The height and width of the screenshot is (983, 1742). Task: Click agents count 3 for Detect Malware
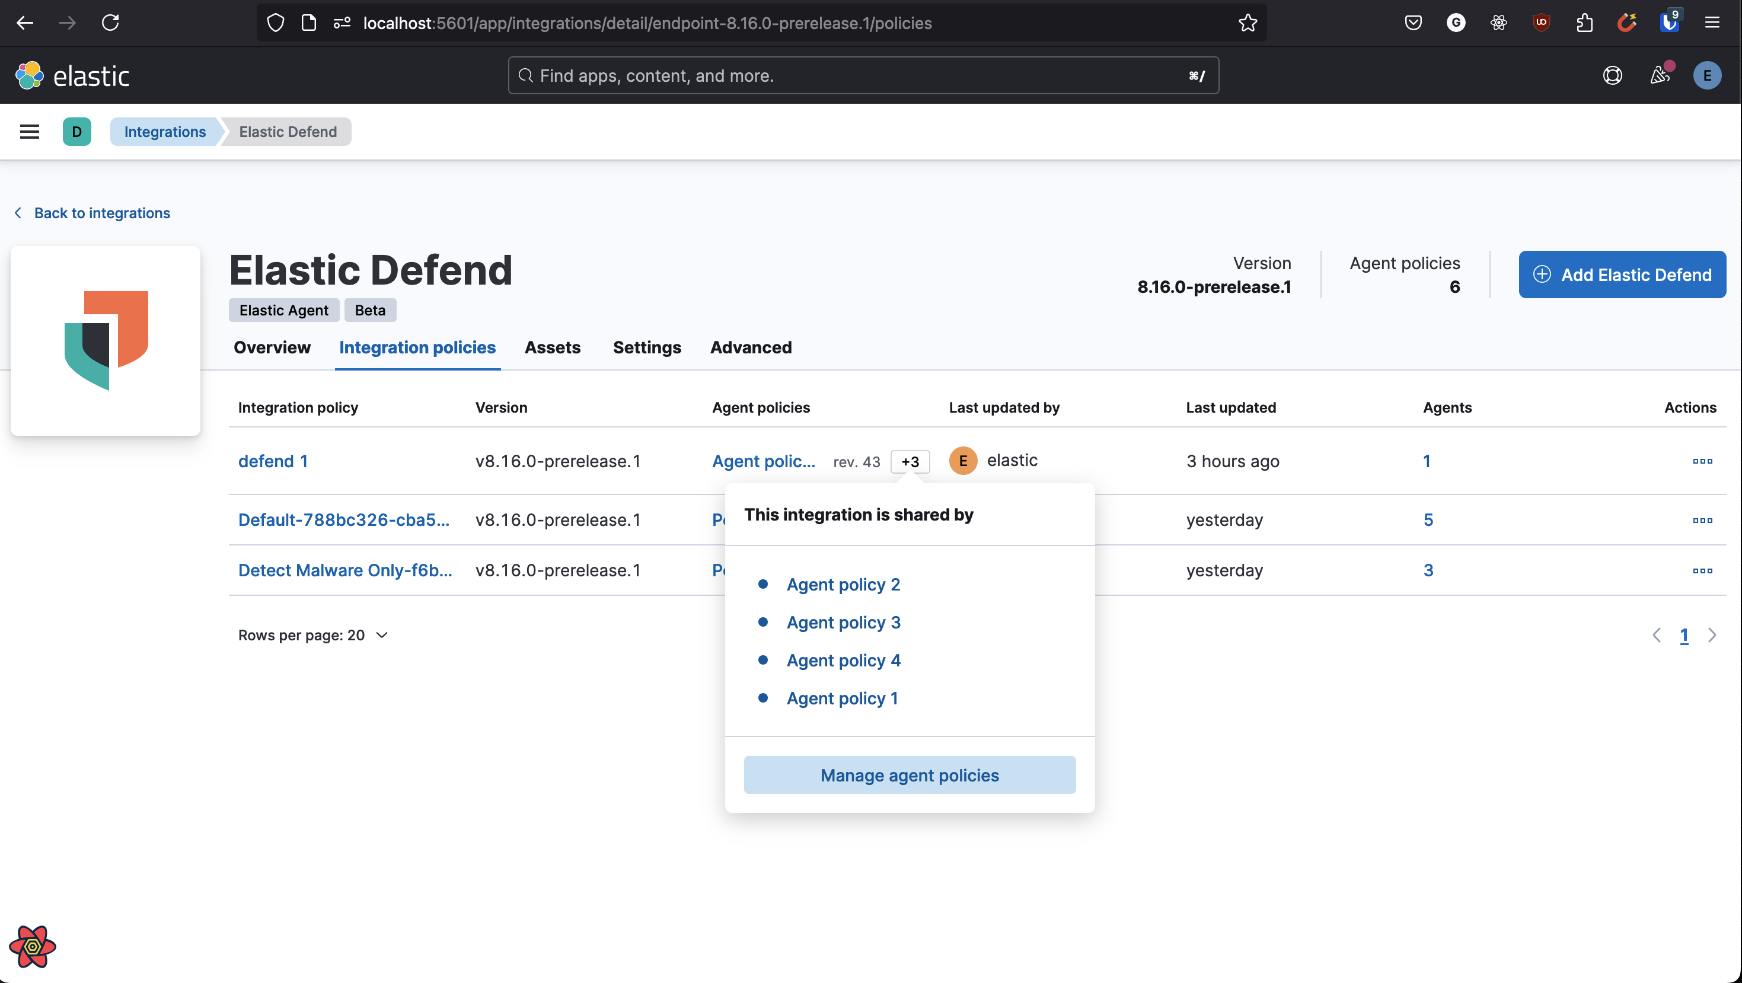[1428, 570]
